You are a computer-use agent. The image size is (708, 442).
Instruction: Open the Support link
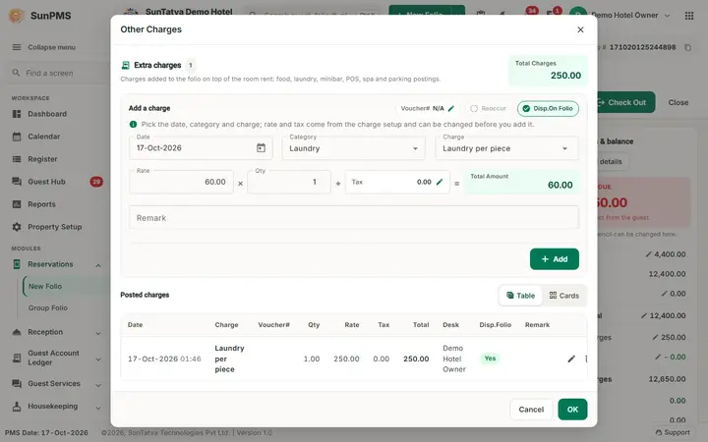click(x=672, y=432)
